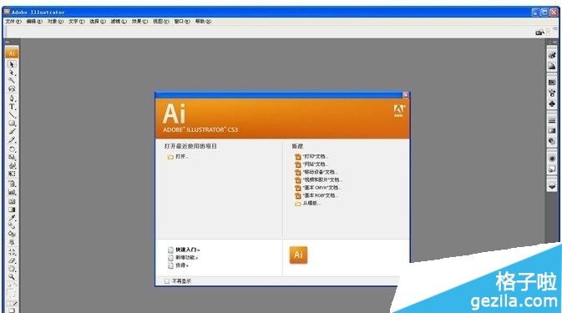The height and width of the screenshot is (313, 562).
Task: Open the 文字 menu
Action: pos(76,22)
